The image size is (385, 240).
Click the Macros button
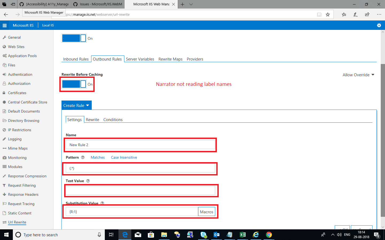tap(206, 211)
